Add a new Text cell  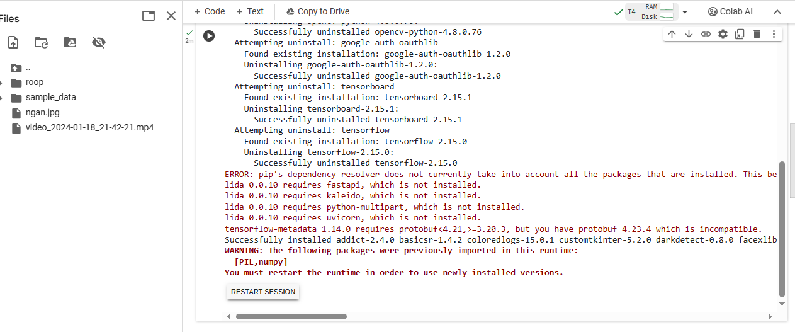point(250,11)
